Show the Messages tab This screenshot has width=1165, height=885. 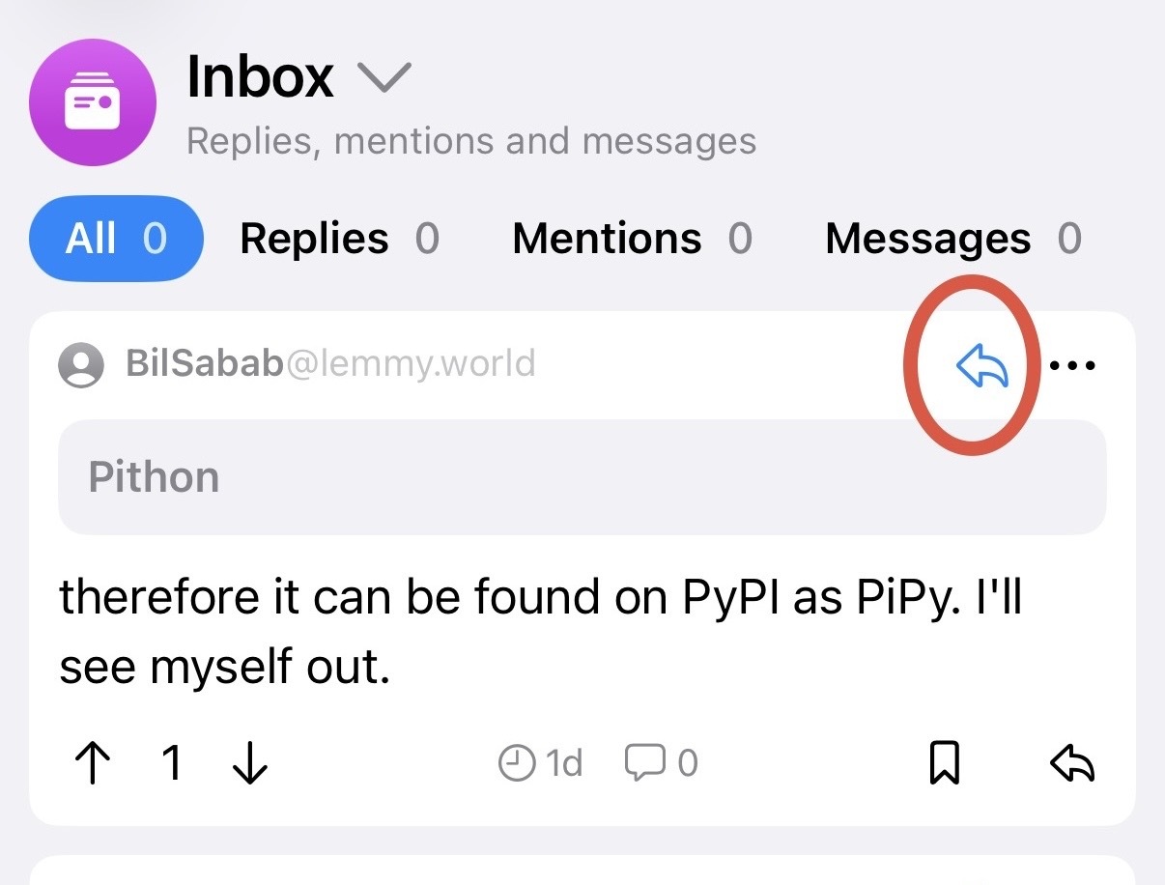(x=952, y=239)
